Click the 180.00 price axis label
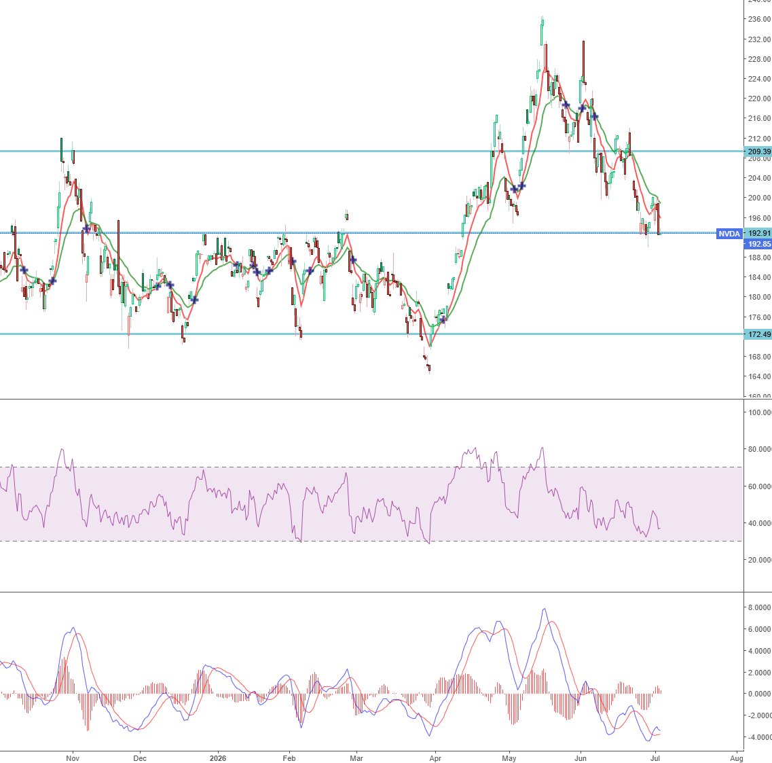772x763 pixels. [x=759, y=297]
